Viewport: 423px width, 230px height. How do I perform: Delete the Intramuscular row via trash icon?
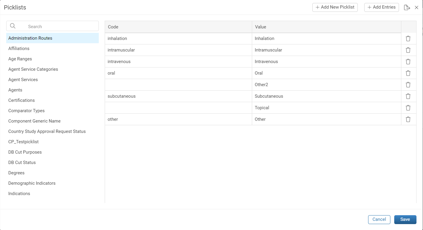pos(408,50)
